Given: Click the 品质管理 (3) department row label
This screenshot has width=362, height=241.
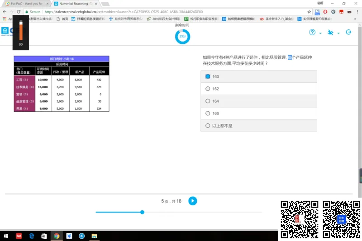Looking at the screenshot, I should 25,101.
